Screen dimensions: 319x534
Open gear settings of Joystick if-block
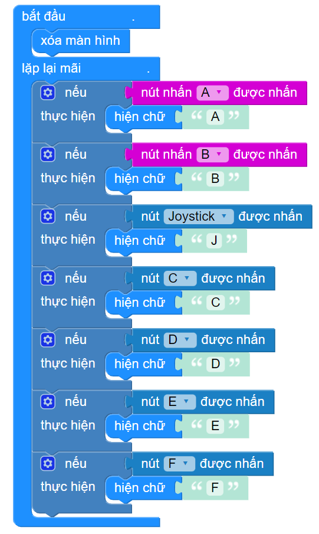click(48, 217)
